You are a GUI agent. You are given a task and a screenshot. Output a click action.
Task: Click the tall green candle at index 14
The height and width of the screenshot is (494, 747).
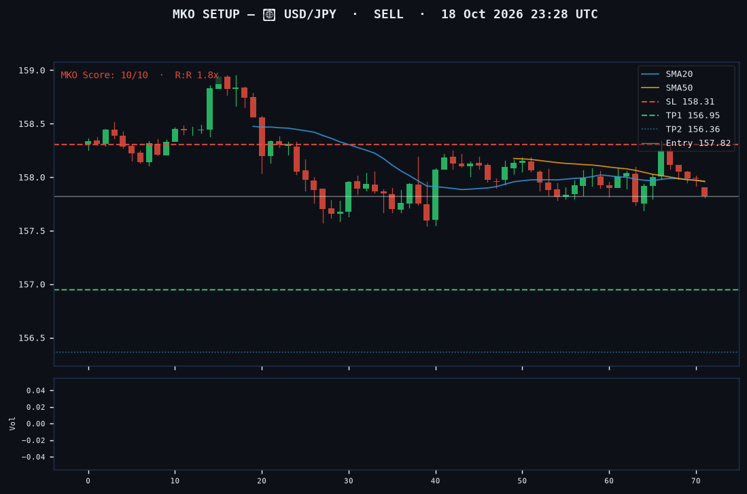tap(209, 109)
